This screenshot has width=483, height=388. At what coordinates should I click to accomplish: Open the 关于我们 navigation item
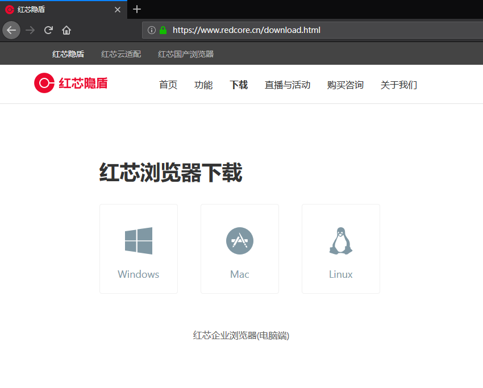(x=398, y=85)
